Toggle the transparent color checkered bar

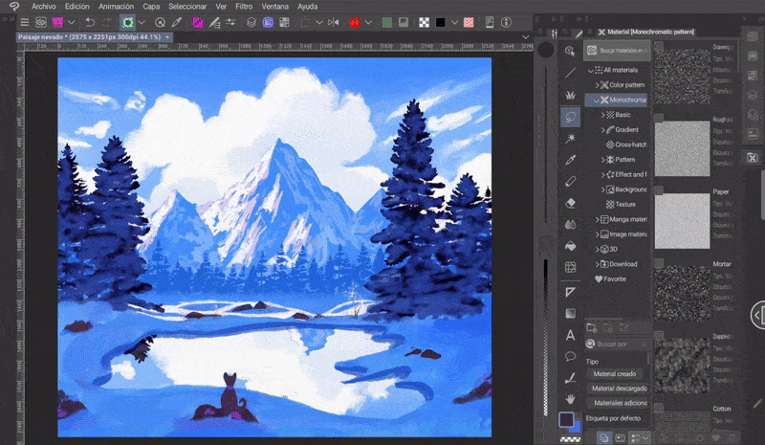[570, 439]
